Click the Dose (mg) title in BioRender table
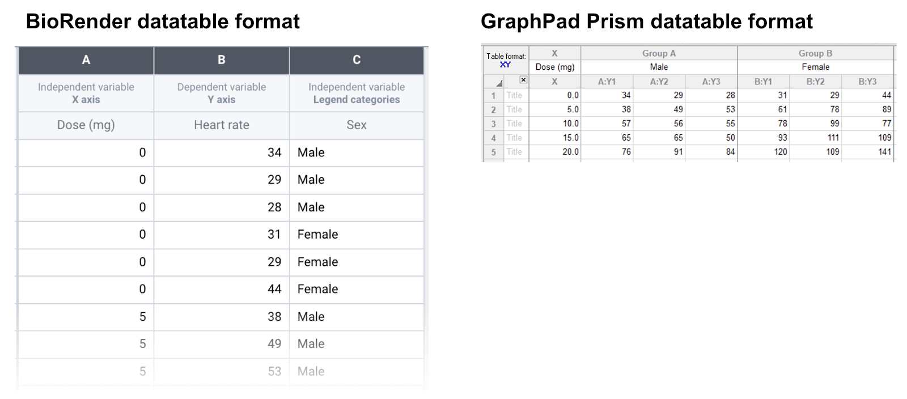This screenshot has height=399, width=907. coord(86,125)
